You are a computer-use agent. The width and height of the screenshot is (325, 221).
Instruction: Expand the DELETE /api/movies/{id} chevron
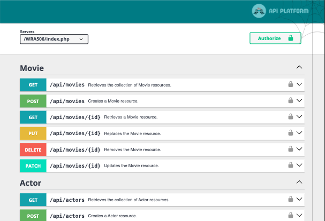coord(299,149)
